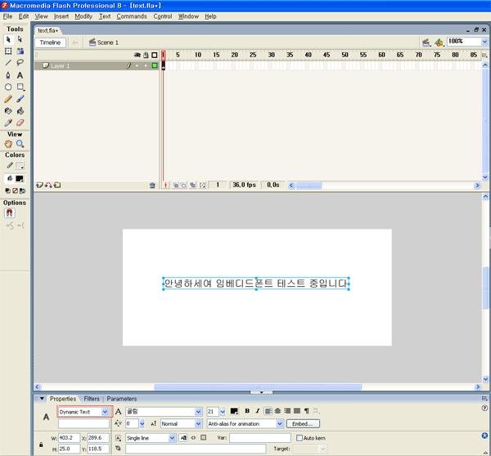Click the Onion Skin button
The height and width of the screenshot is (456, 491).
click(176, 186)
